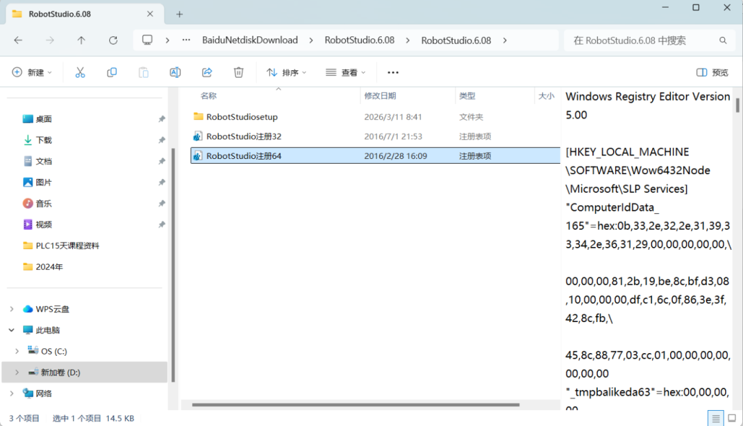Click BaiduNetdiskDownload in the address path

[250, 41]
